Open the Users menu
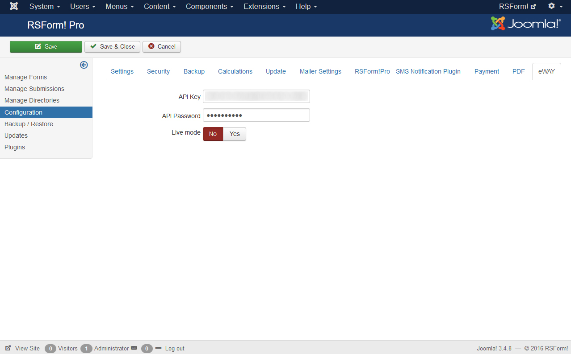This screenshot has height=354, width=571. [x=83, y=6]
